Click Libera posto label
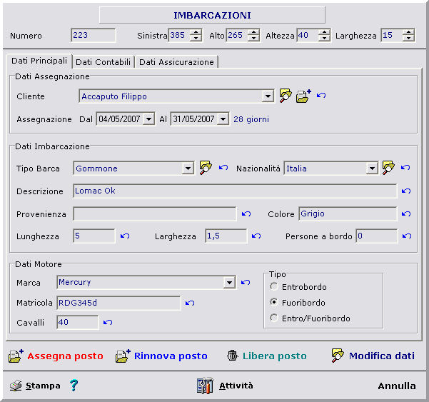 [x=274, y=356]
